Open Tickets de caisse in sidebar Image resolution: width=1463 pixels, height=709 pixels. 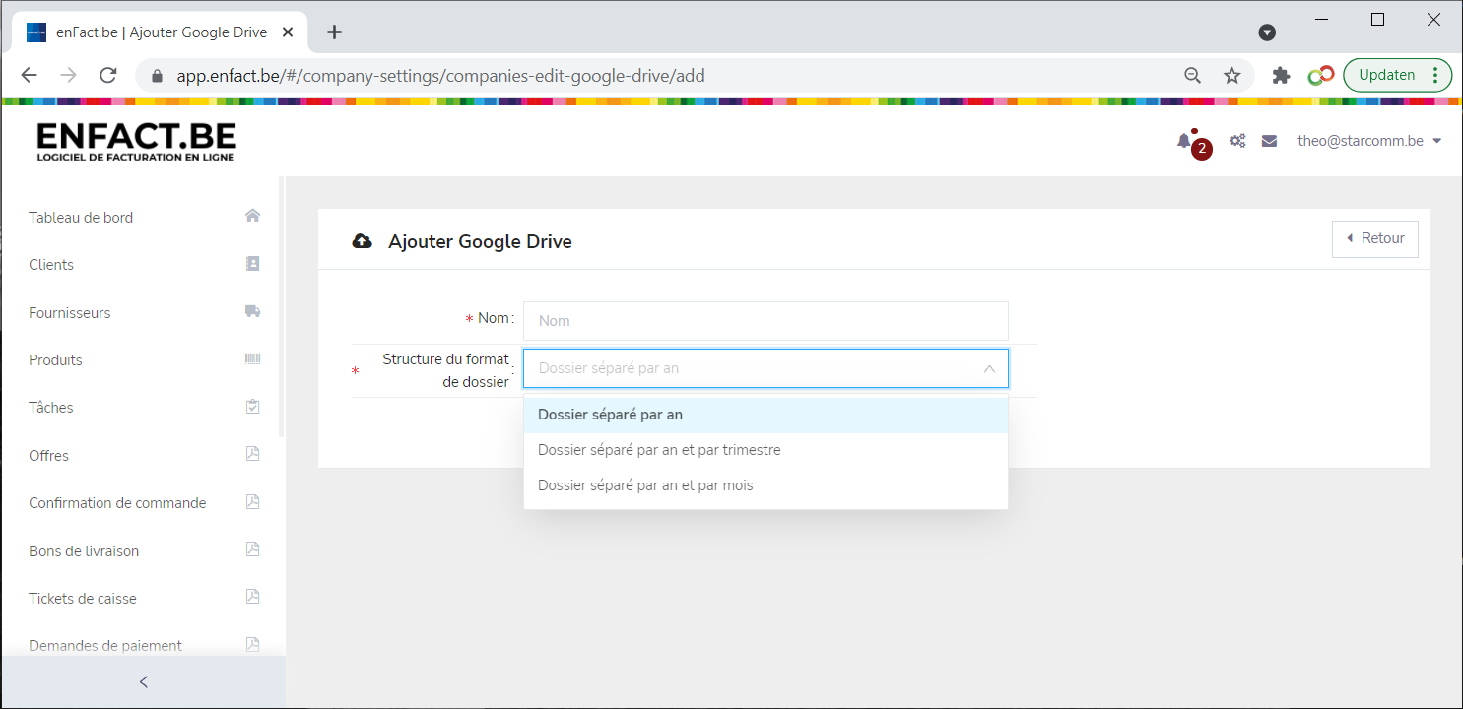[83, 599]
